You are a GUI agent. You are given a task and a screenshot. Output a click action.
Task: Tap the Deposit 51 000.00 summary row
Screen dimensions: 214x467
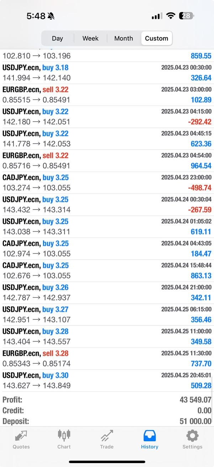(x=107, y=421)
